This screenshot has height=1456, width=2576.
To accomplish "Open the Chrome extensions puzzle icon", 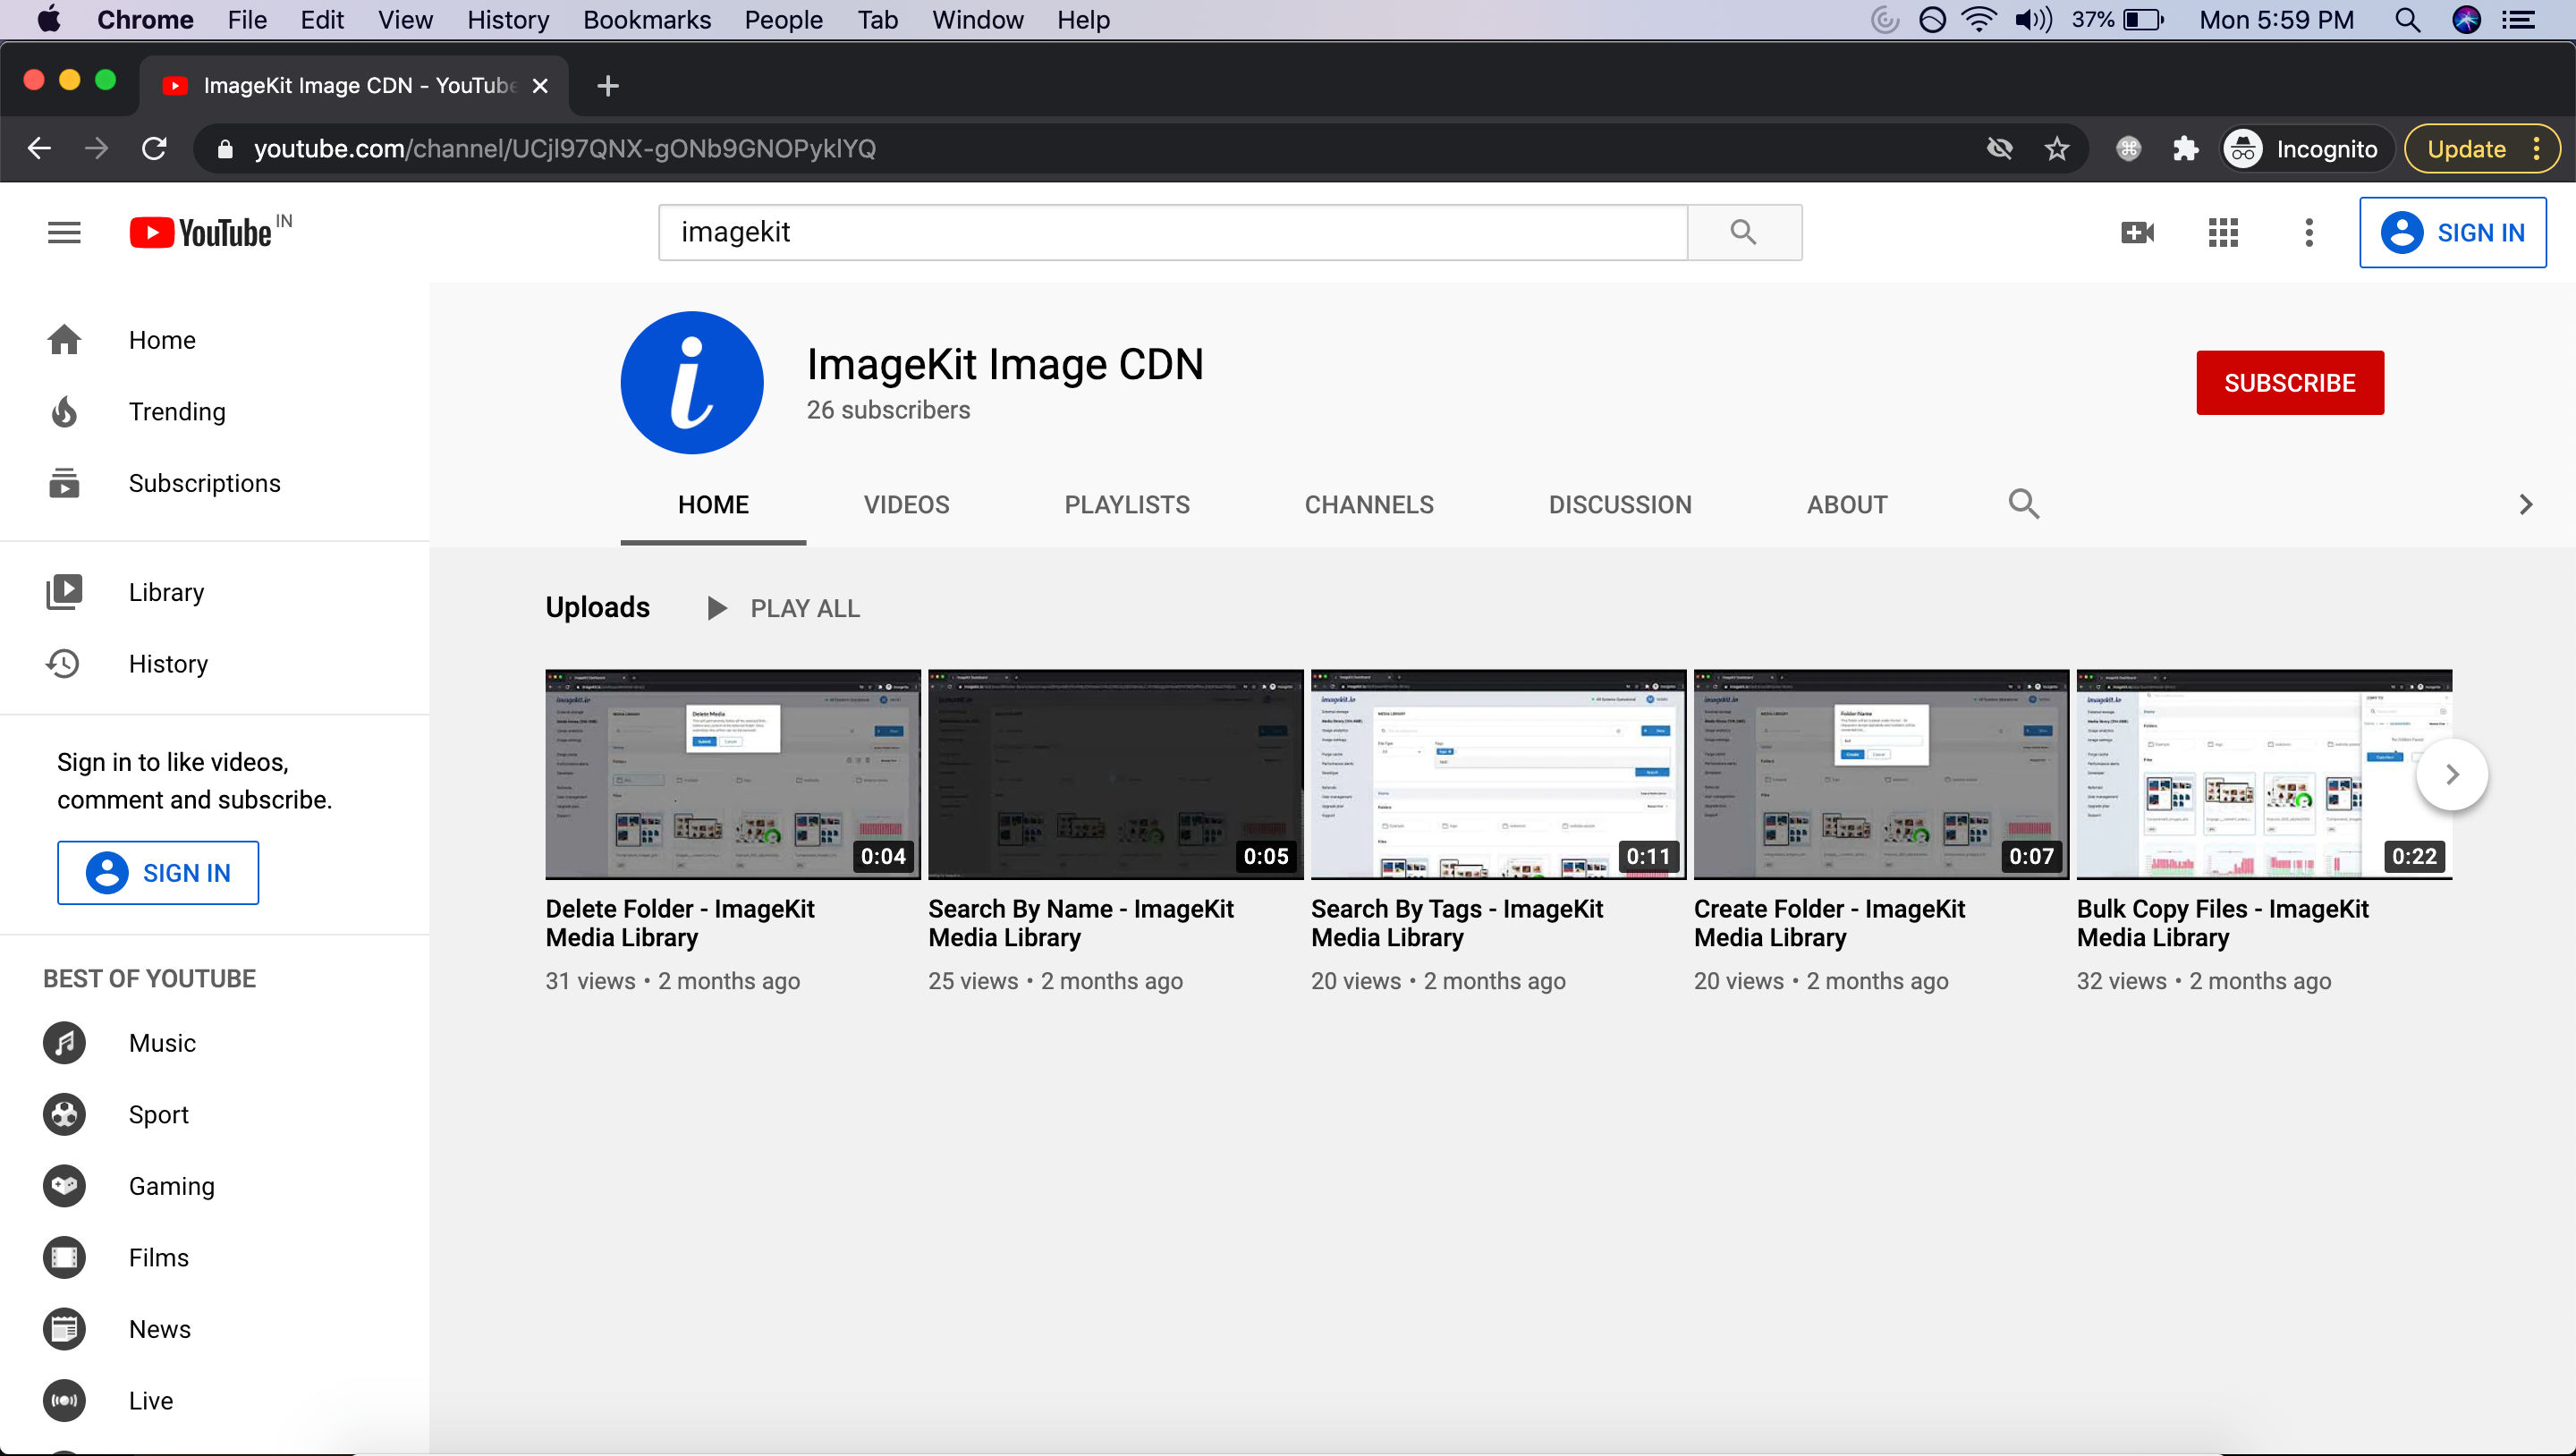I will [x=2185, y=149].
